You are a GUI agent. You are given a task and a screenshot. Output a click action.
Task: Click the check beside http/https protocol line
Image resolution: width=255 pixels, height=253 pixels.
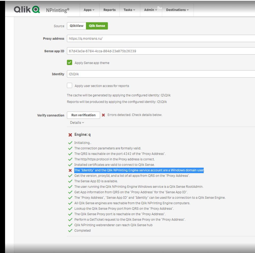pyautogui.click(x=70, y=159)
